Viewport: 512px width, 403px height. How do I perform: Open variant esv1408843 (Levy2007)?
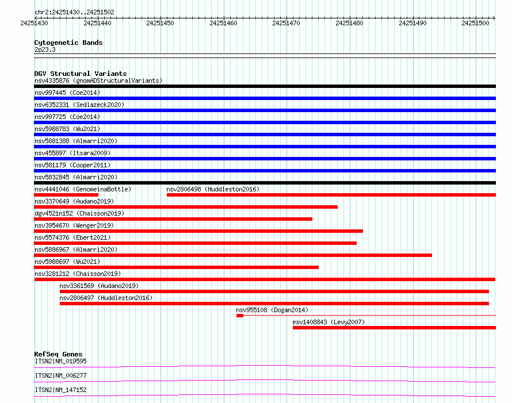[x=328, y=322]
